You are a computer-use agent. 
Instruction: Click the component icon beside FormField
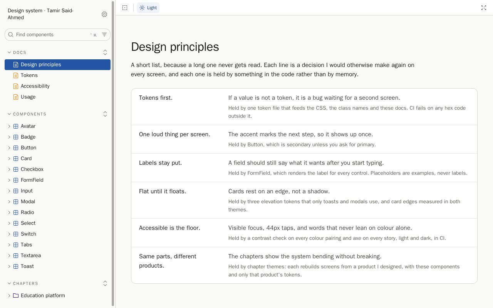click(16, 180)
